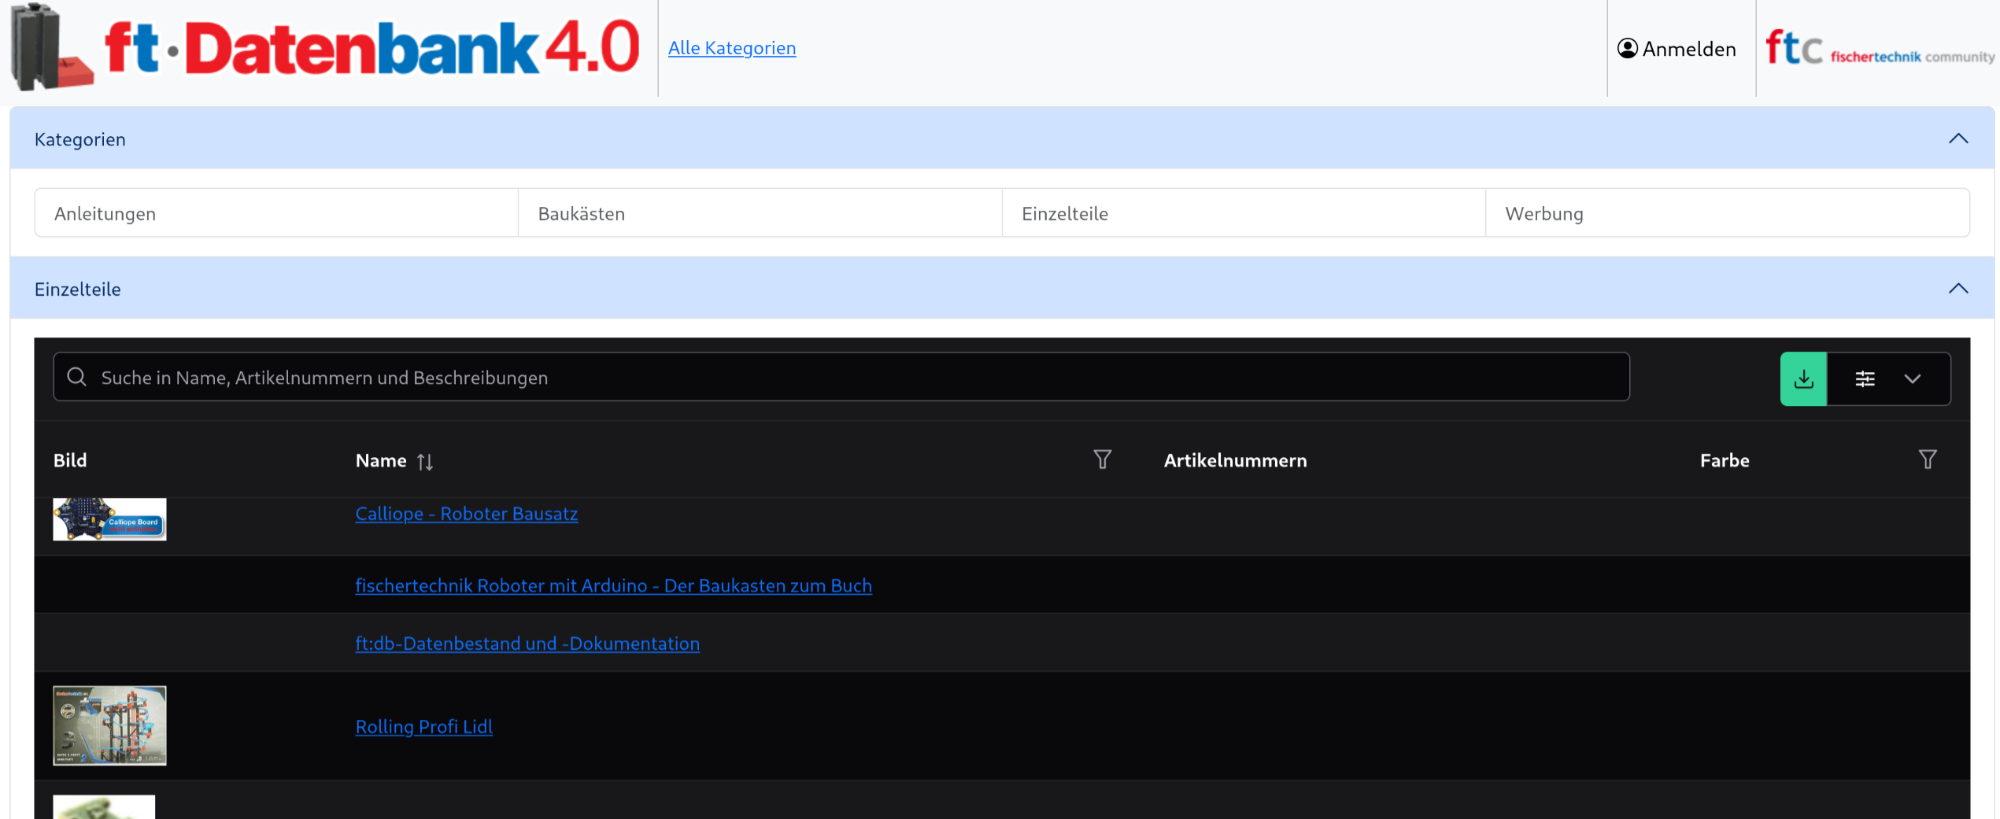Click the search magnifier icon
The width and height of the screenshot is (2000, 819).
click(x=76, y=377)
